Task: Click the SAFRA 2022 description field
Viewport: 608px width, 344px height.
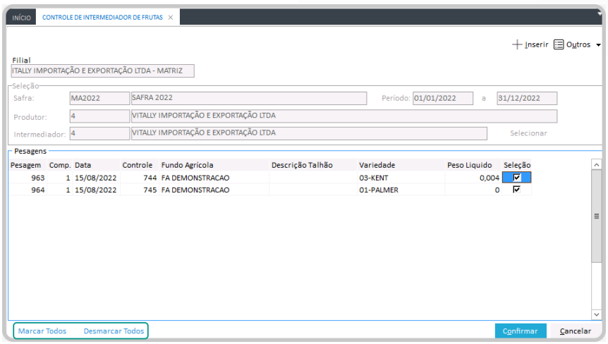Action: [x=249, y=99]
